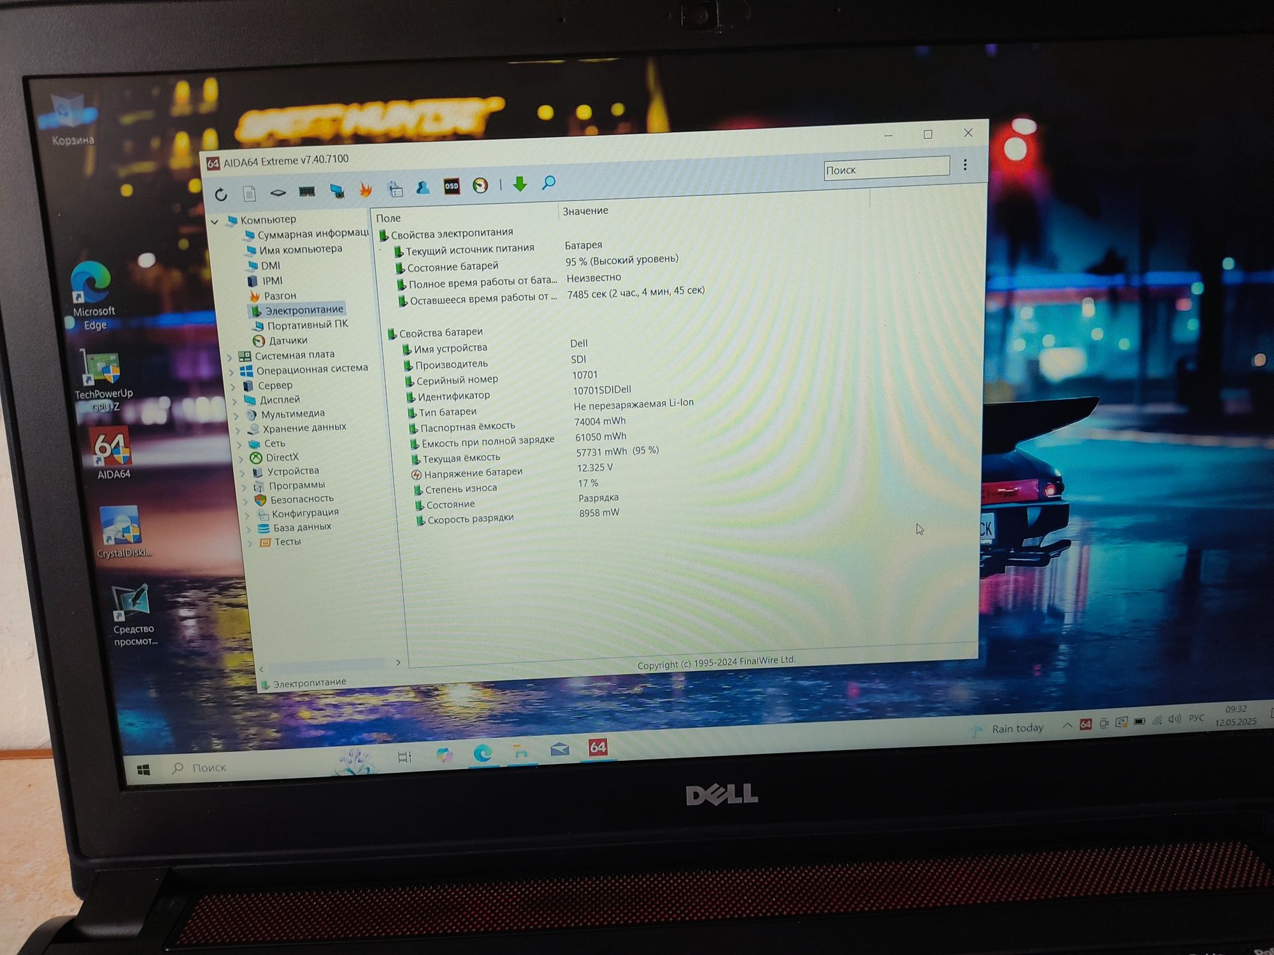Focus the Поиск search field in AIDA64
Viewport: 1274px width, 955px height.
(886, 169)
